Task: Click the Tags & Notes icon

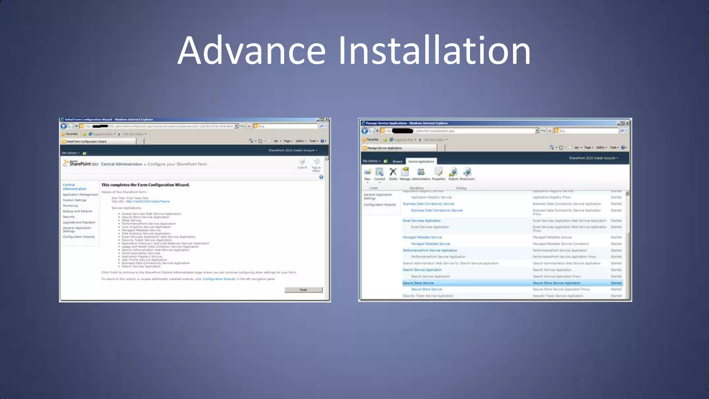Action: [x=316, y=162]
